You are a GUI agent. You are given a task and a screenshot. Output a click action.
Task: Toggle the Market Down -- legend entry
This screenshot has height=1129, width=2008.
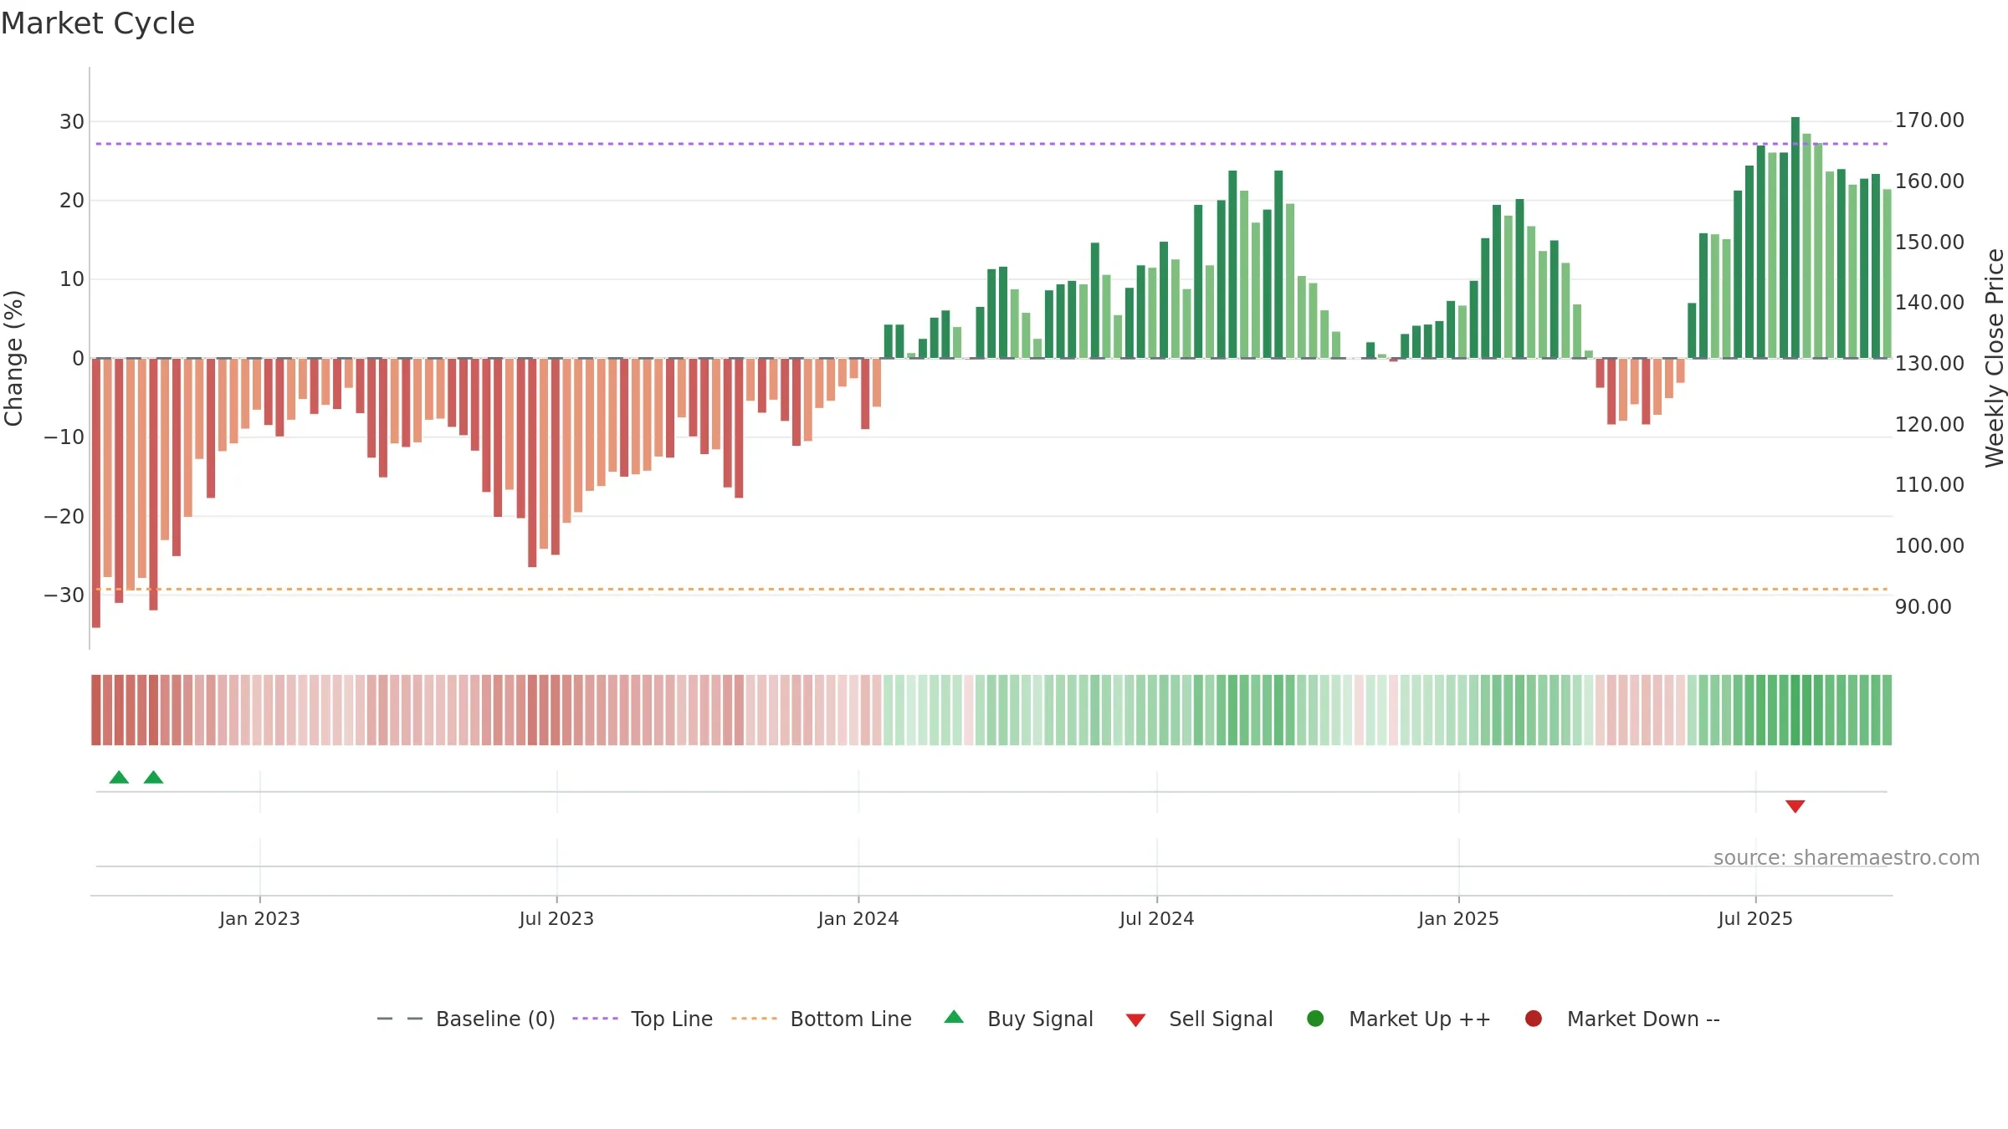click(1622, 1019)
